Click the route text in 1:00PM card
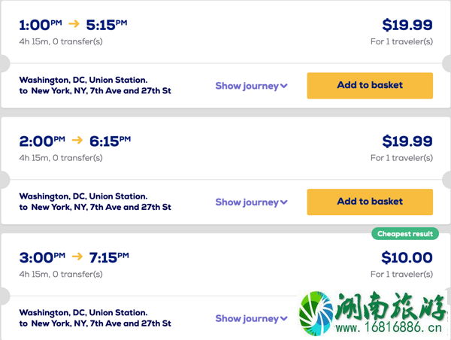Image resolution: width=451 pixels, height=340 pixels. [x=95, y=85]
